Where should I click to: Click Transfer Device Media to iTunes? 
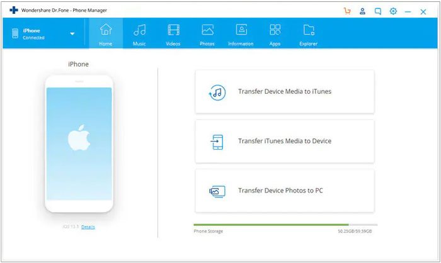285,92
